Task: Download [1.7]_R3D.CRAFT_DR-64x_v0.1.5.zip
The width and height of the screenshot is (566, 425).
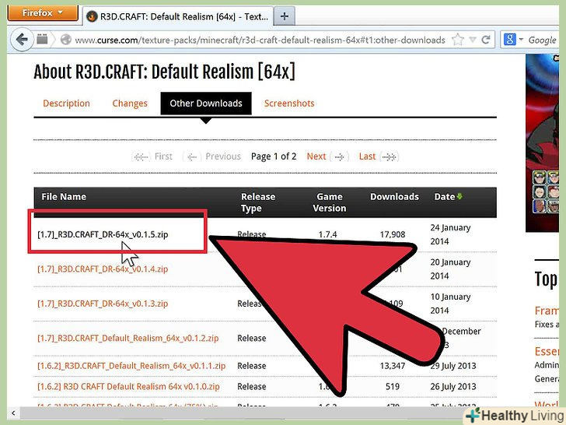Action: pyautogui.click(x=103, y=234)
